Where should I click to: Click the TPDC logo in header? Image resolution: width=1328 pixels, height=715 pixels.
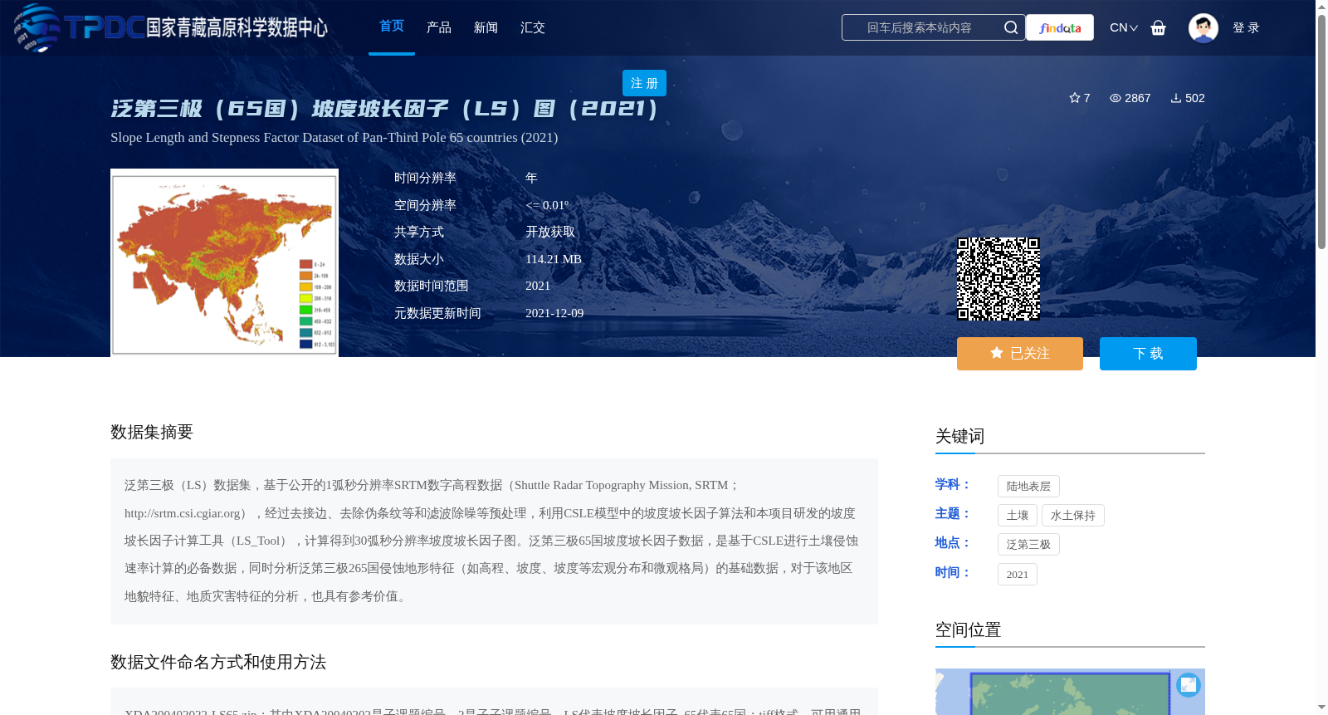pos(170,27)
